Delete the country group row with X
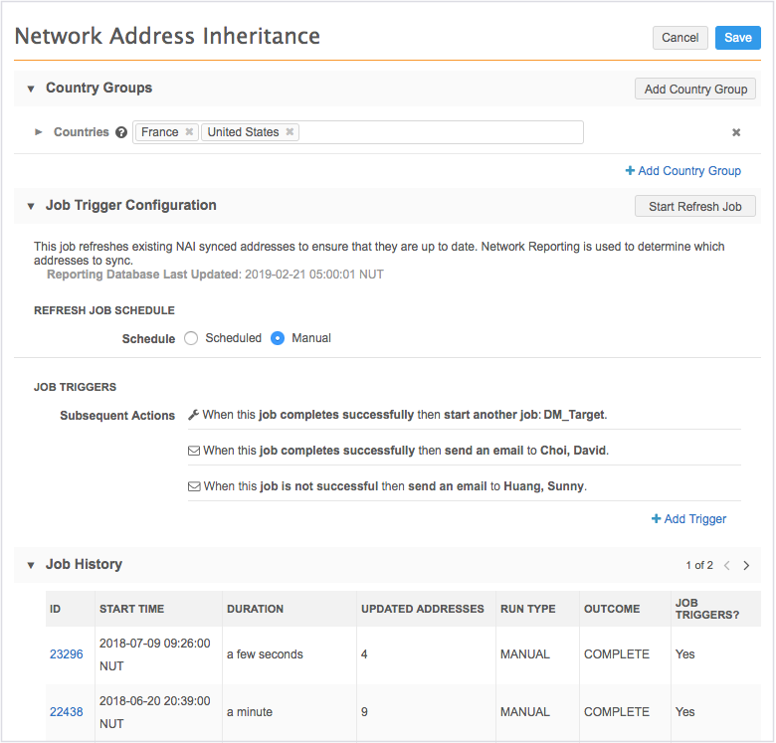Image resolution: width=776 pixels, height=743 pixels. pos(736,132)
